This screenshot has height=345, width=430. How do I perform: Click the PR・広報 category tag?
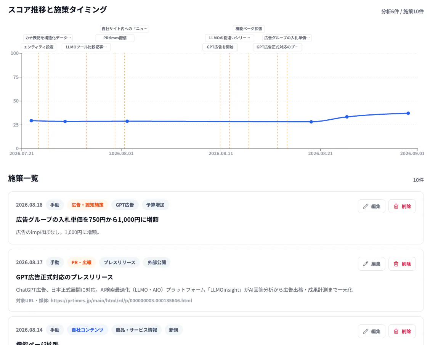coord(82,262)
